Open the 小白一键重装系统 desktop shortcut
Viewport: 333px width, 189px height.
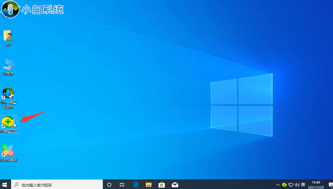[x=8, y=94]
